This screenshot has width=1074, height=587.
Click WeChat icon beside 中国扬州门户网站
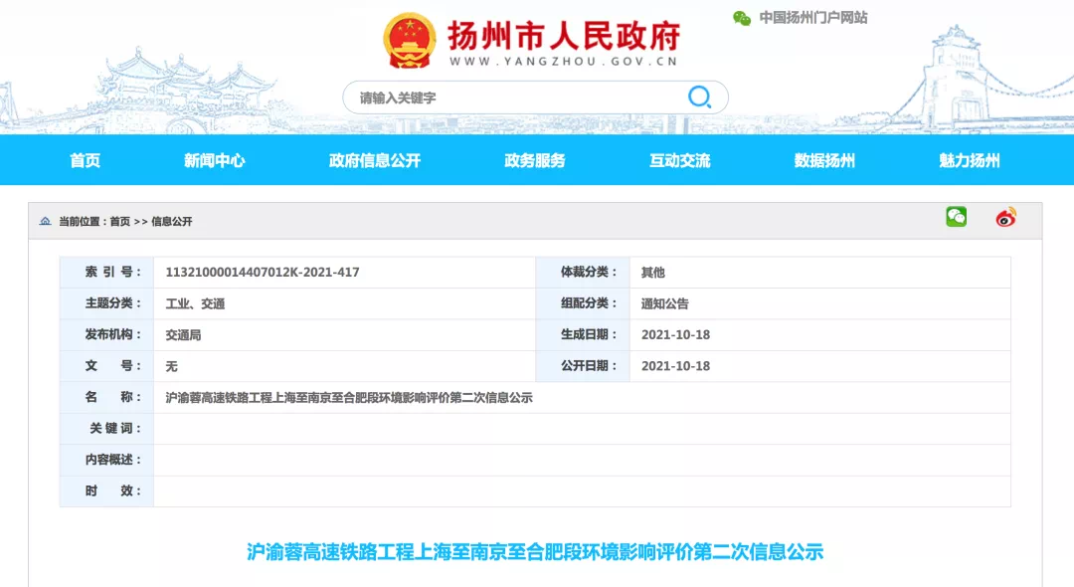pos(742,18)
